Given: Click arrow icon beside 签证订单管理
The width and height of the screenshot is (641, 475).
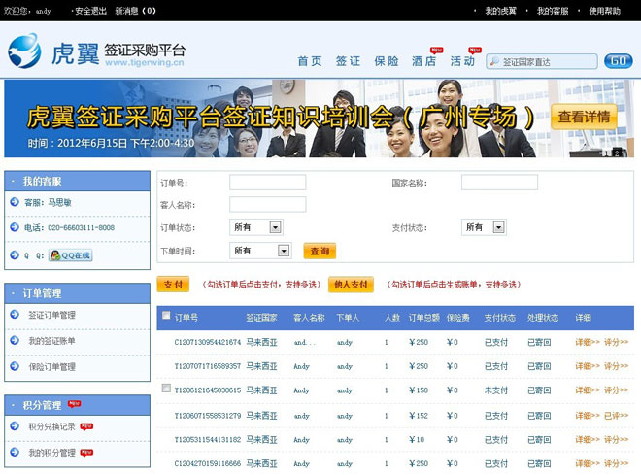Looking at the screenshot, I should point(15,315).
